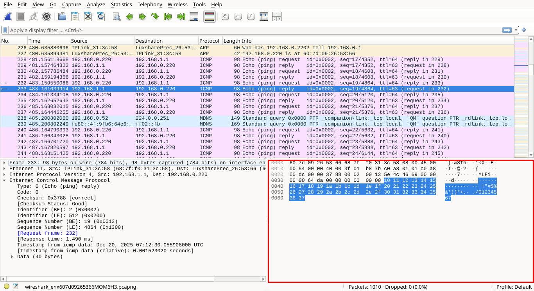The image size is (534, 291).
Task: Reload the current capture file
Action: (100, 16)
